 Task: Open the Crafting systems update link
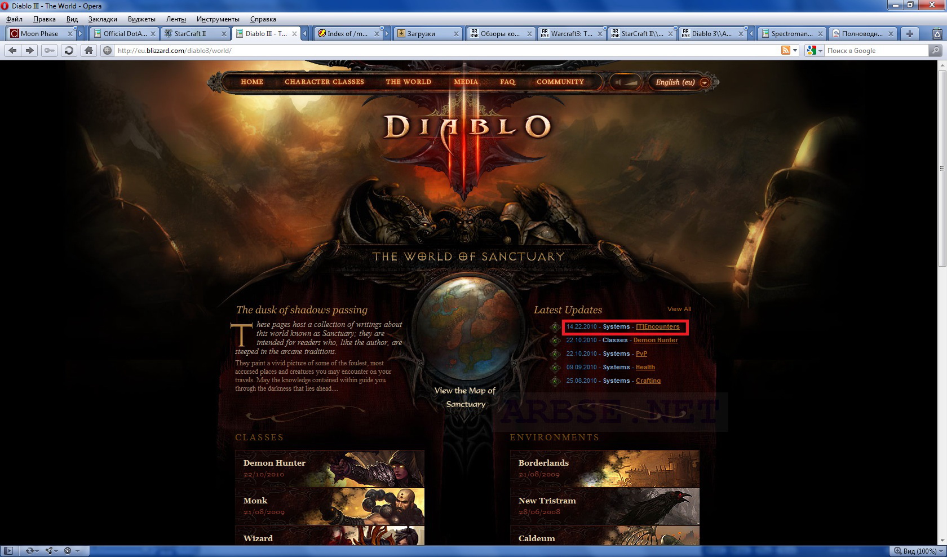pyautogui.click(x=648, y=381)
